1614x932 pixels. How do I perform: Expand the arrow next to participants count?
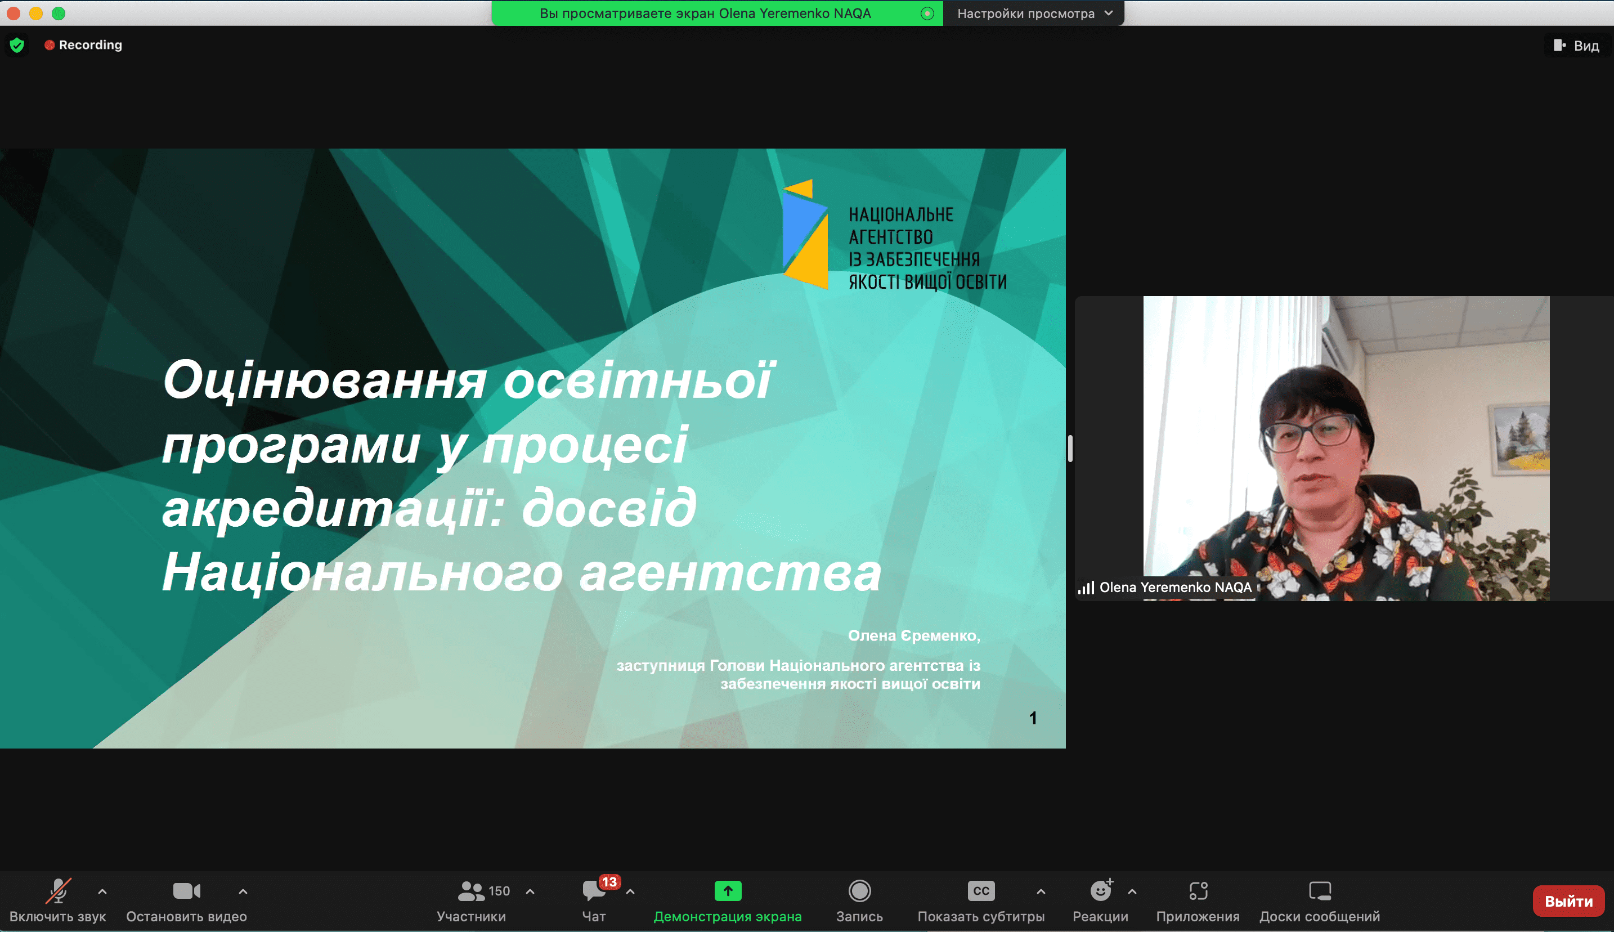pos(530,891)
